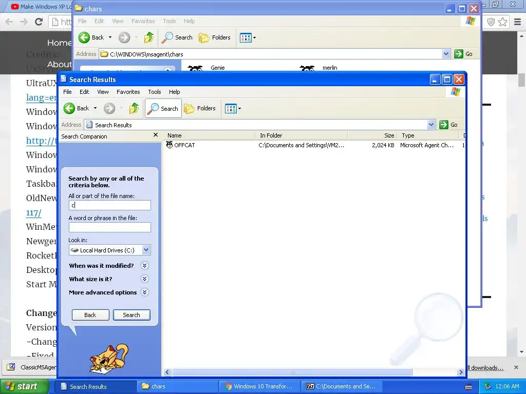The image size is (526, 394).
Task: Click shield icon in Chrome toolbar
Action: pyautogui.click(x=491, y=22)
